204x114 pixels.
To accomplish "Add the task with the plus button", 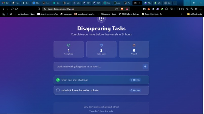I will pos(145,66).
